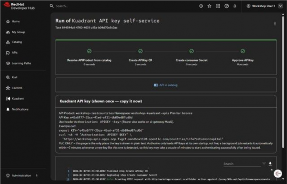The image size is (287, 184).
Task: Click the Home house icon in the sidebar
Action: 8,21
